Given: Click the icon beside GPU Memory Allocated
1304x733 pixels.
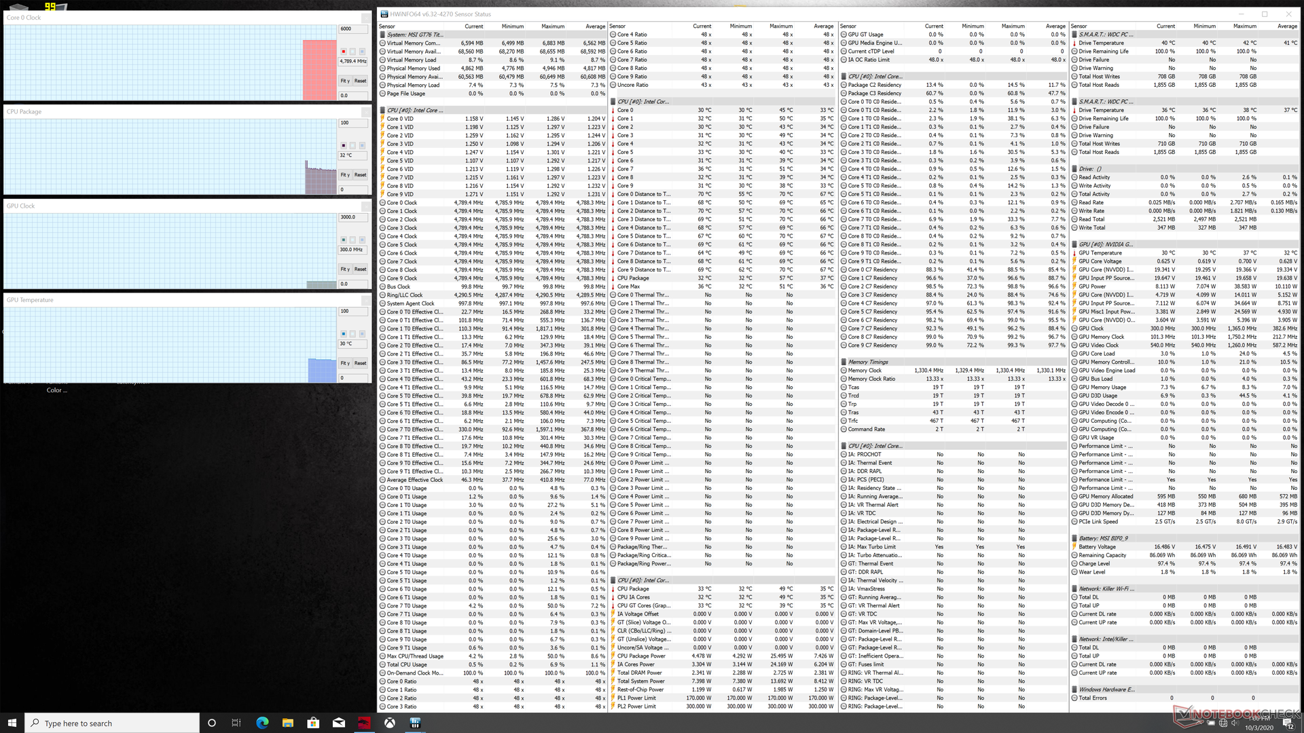Looking at the screenshot, I should (1075, 497).
